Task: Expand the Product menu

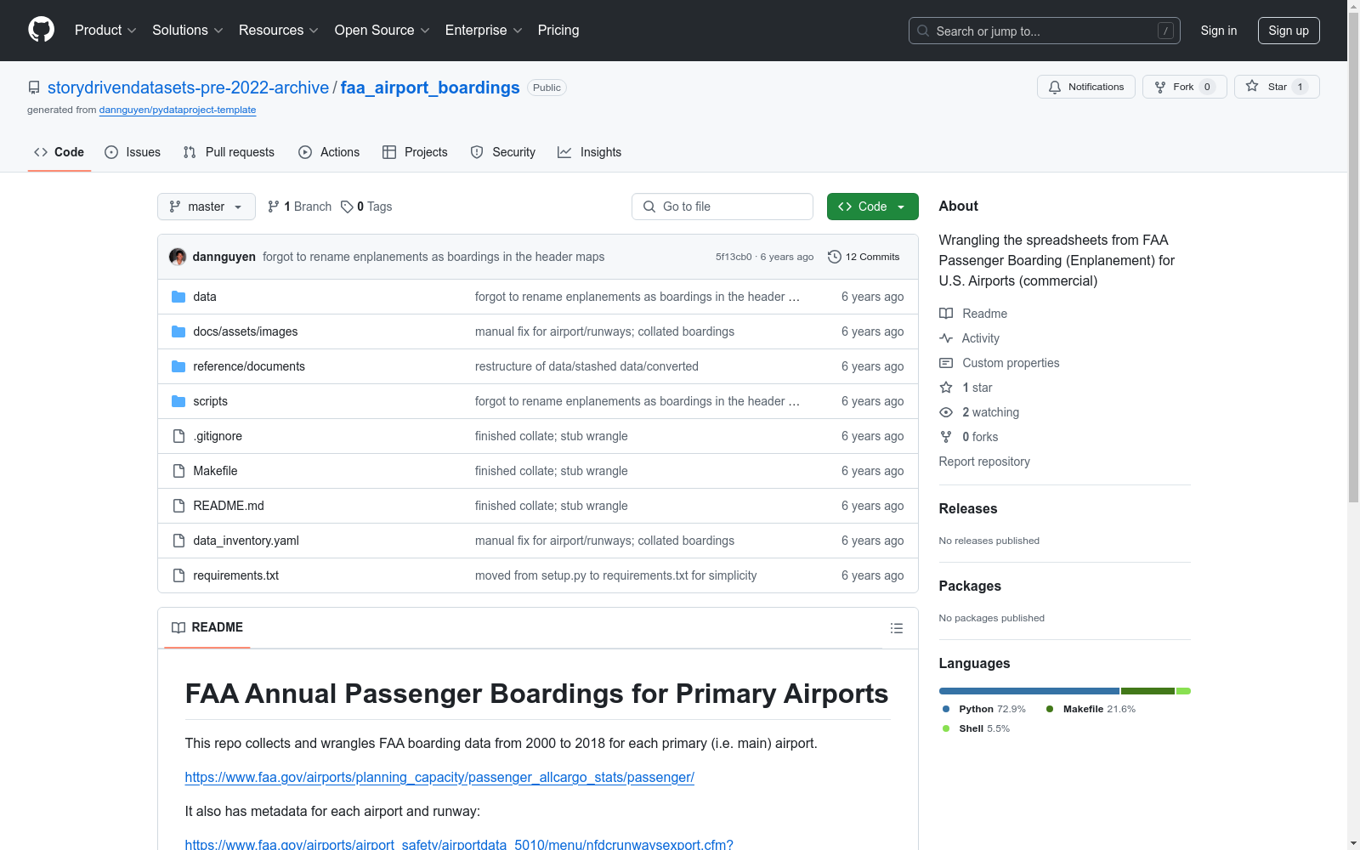Action: point(105,30)
